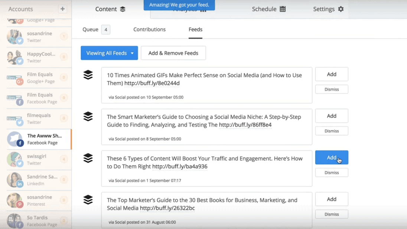Select Film Equals Google+ Page account
This screenshot has width=407, height=229.
[x=39, y=78]
